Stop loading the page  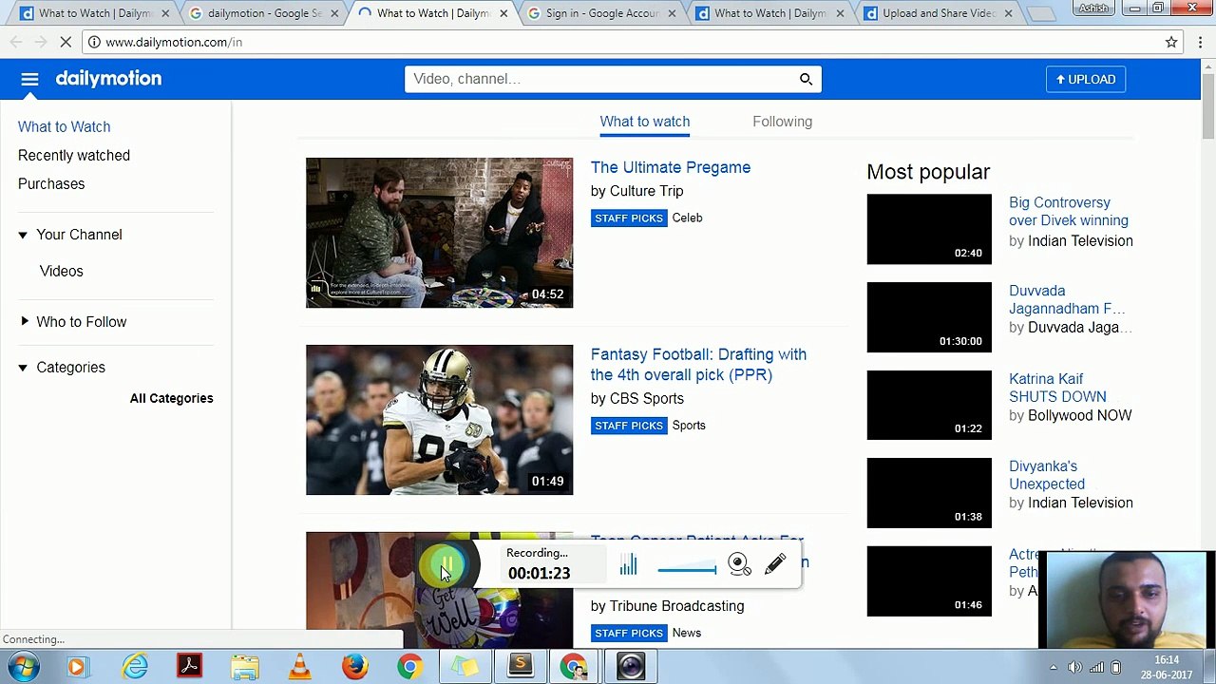tap(65, 42)
